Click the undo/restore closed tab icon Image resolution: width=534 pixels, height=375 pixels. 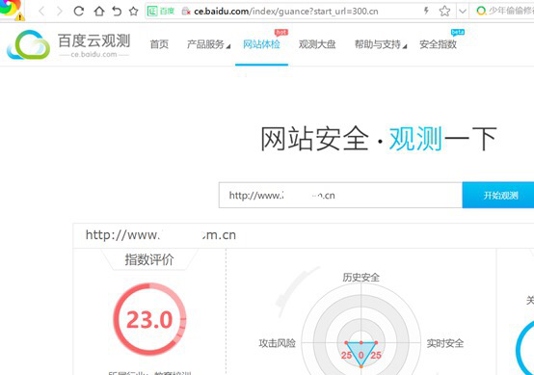pyautogui.click(x=117, y=12)
